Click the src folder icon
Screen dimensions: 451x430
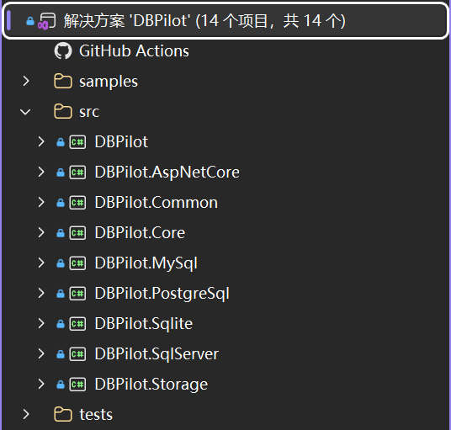pyautogui.click(x=63, y=111)
